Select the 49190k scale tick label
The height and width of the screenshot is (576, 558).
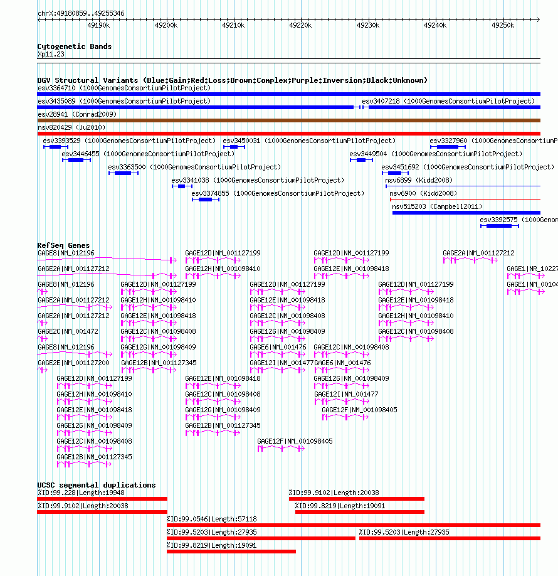click(98, 25)
